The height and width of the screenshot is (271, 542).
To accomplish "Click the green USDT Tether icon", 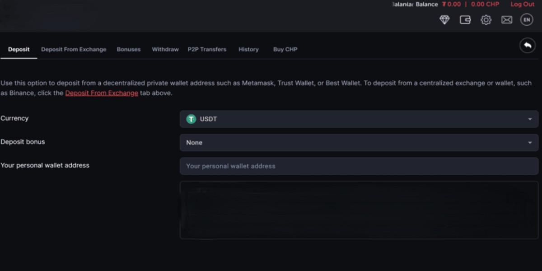I will (191, 119).
